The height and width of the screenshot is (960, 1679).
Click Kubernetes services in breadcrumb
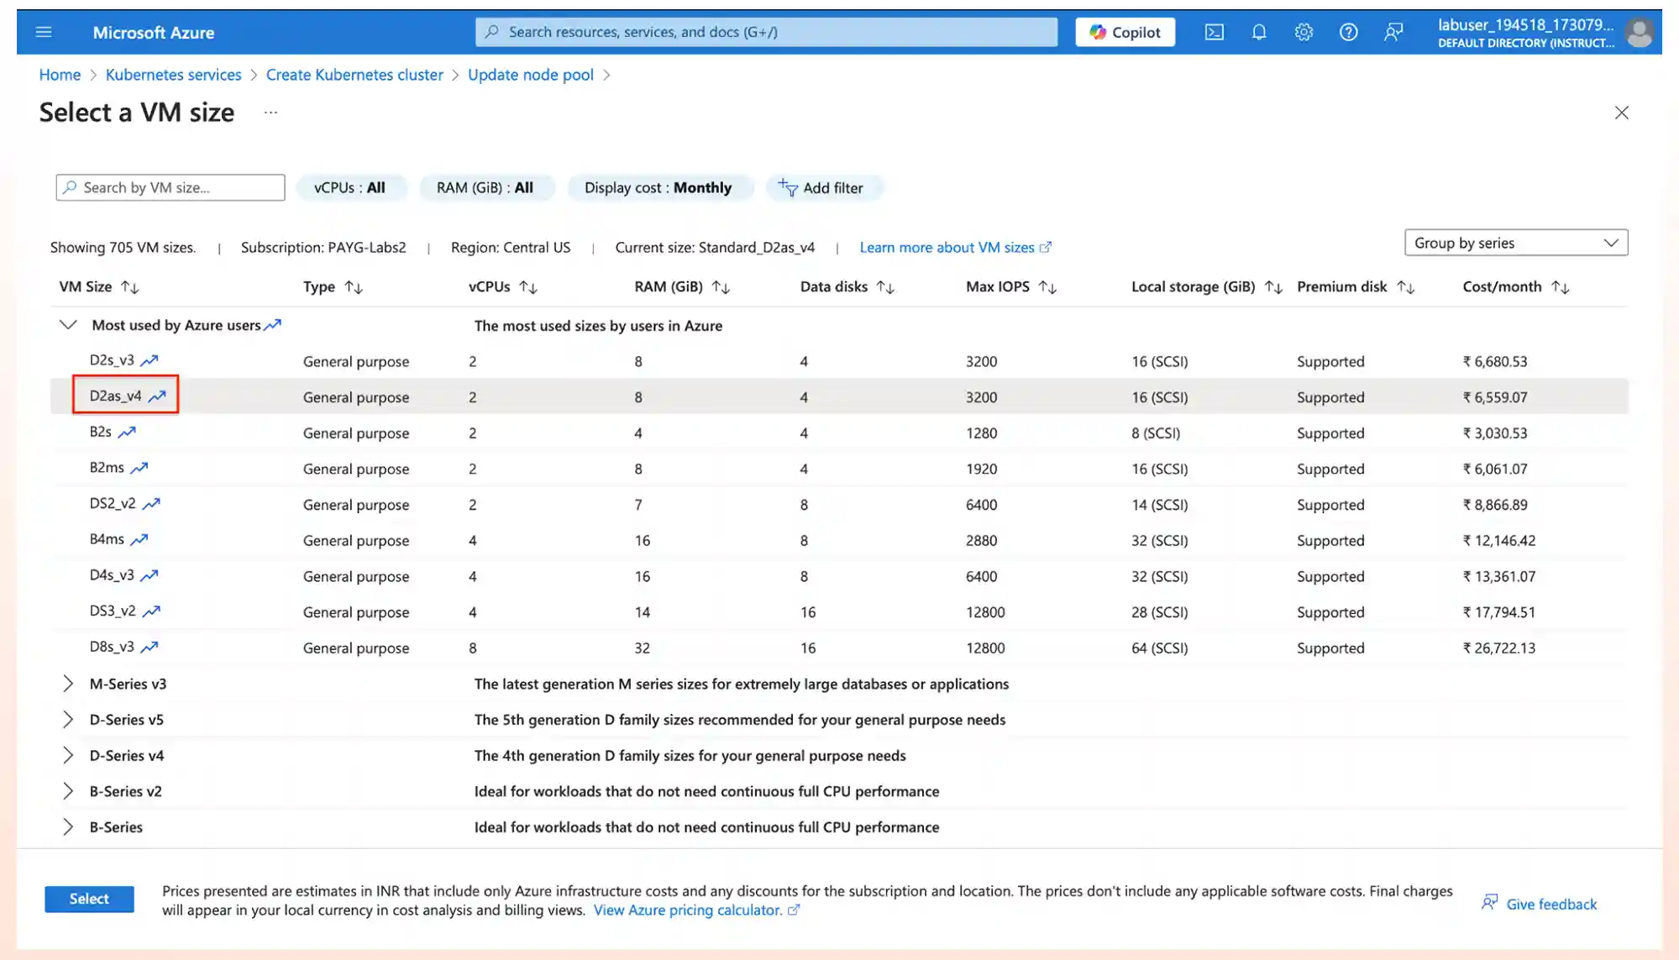pyautogui.click(x=173, y=75)
